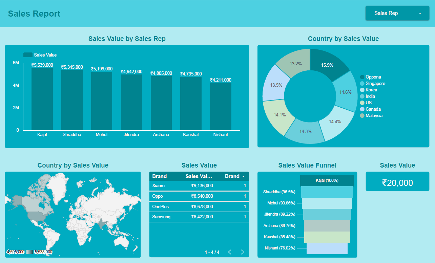Image resolution: width=435 pixels, height=263 pixels.
Task: Click the Oppona legend entry
Action: (371, 77)
